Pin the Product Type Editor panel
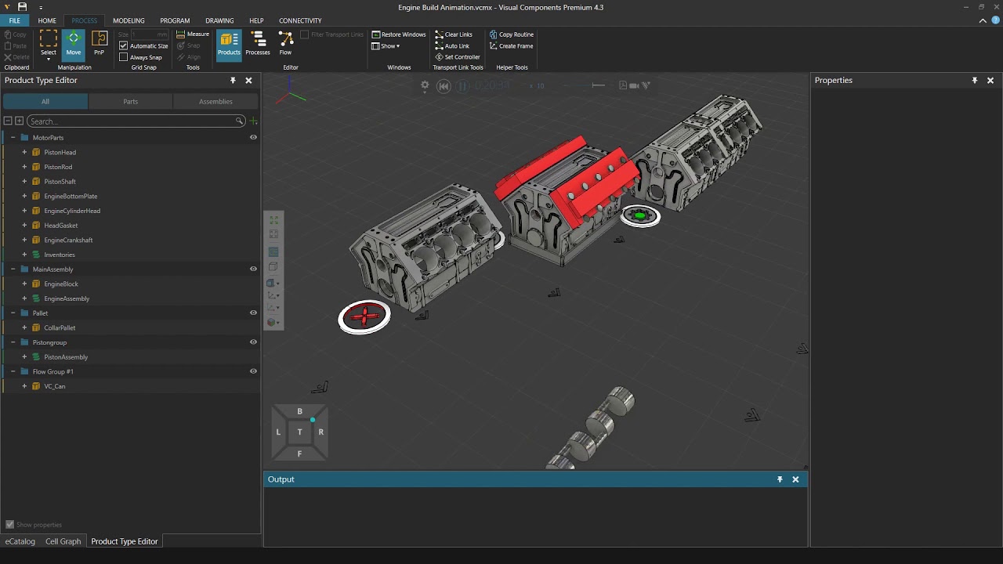The height and width of the screenshot is (564, 1003). (x=233, y=81)
